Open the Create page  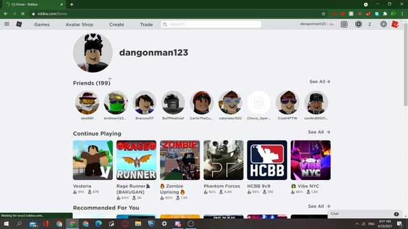[x=117, y=24]
